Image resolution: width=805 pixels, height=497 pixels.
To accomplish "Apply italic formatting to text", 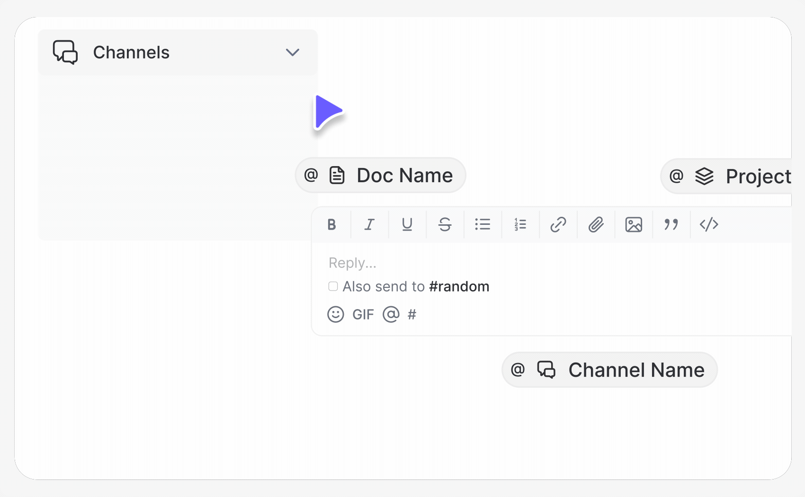I will [x=369, y=224].
